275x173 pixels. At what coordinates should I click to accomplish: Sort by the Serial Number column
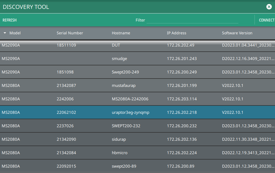pos(70,33)
